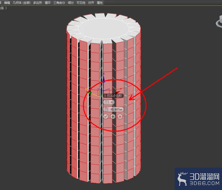Click the extrusion height spinner icon

coord(106,109)
